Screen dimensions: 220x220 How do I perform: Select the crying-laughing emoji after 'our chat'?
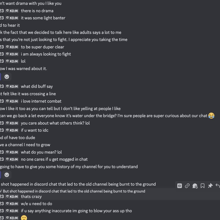coord(211,115)
